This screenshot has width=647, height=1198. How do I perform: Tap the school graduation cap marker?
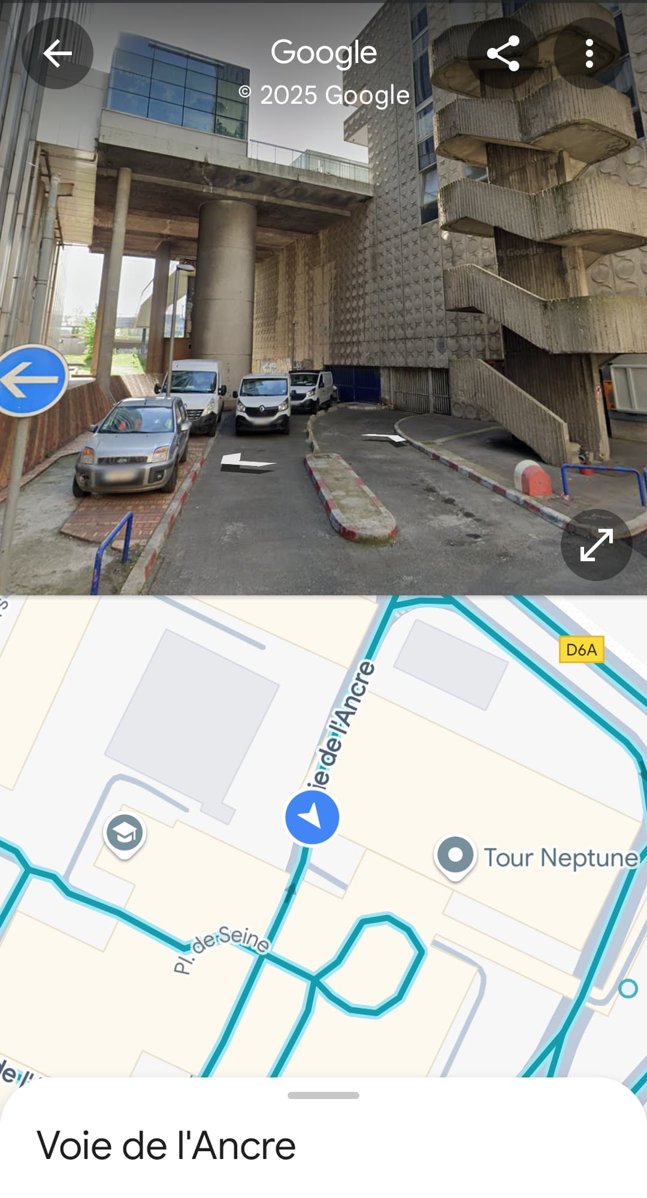pyautogui.click(x=125, y=835)
